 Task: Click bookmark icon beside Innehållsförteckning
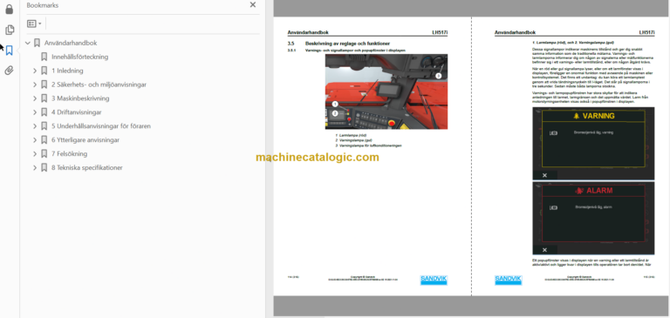coord(44,57)
